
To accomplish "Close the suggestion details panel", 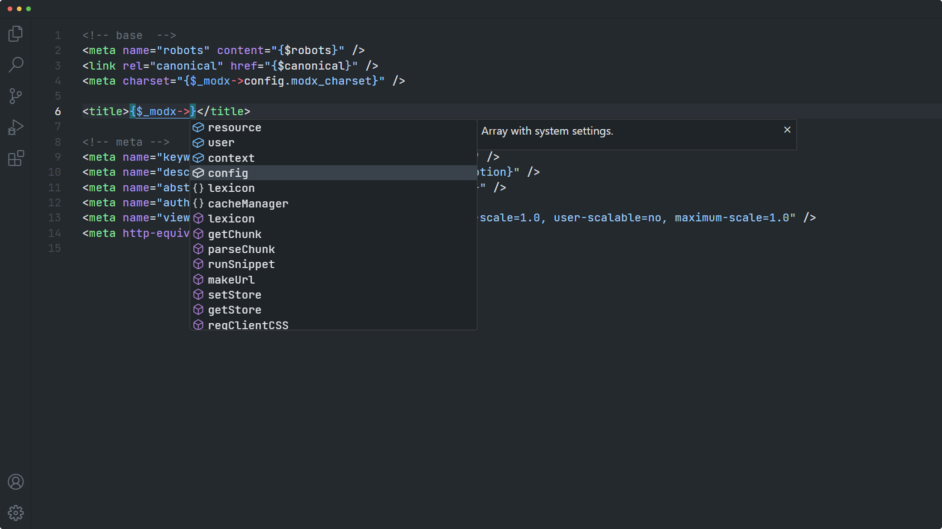I will pos(787,130).
